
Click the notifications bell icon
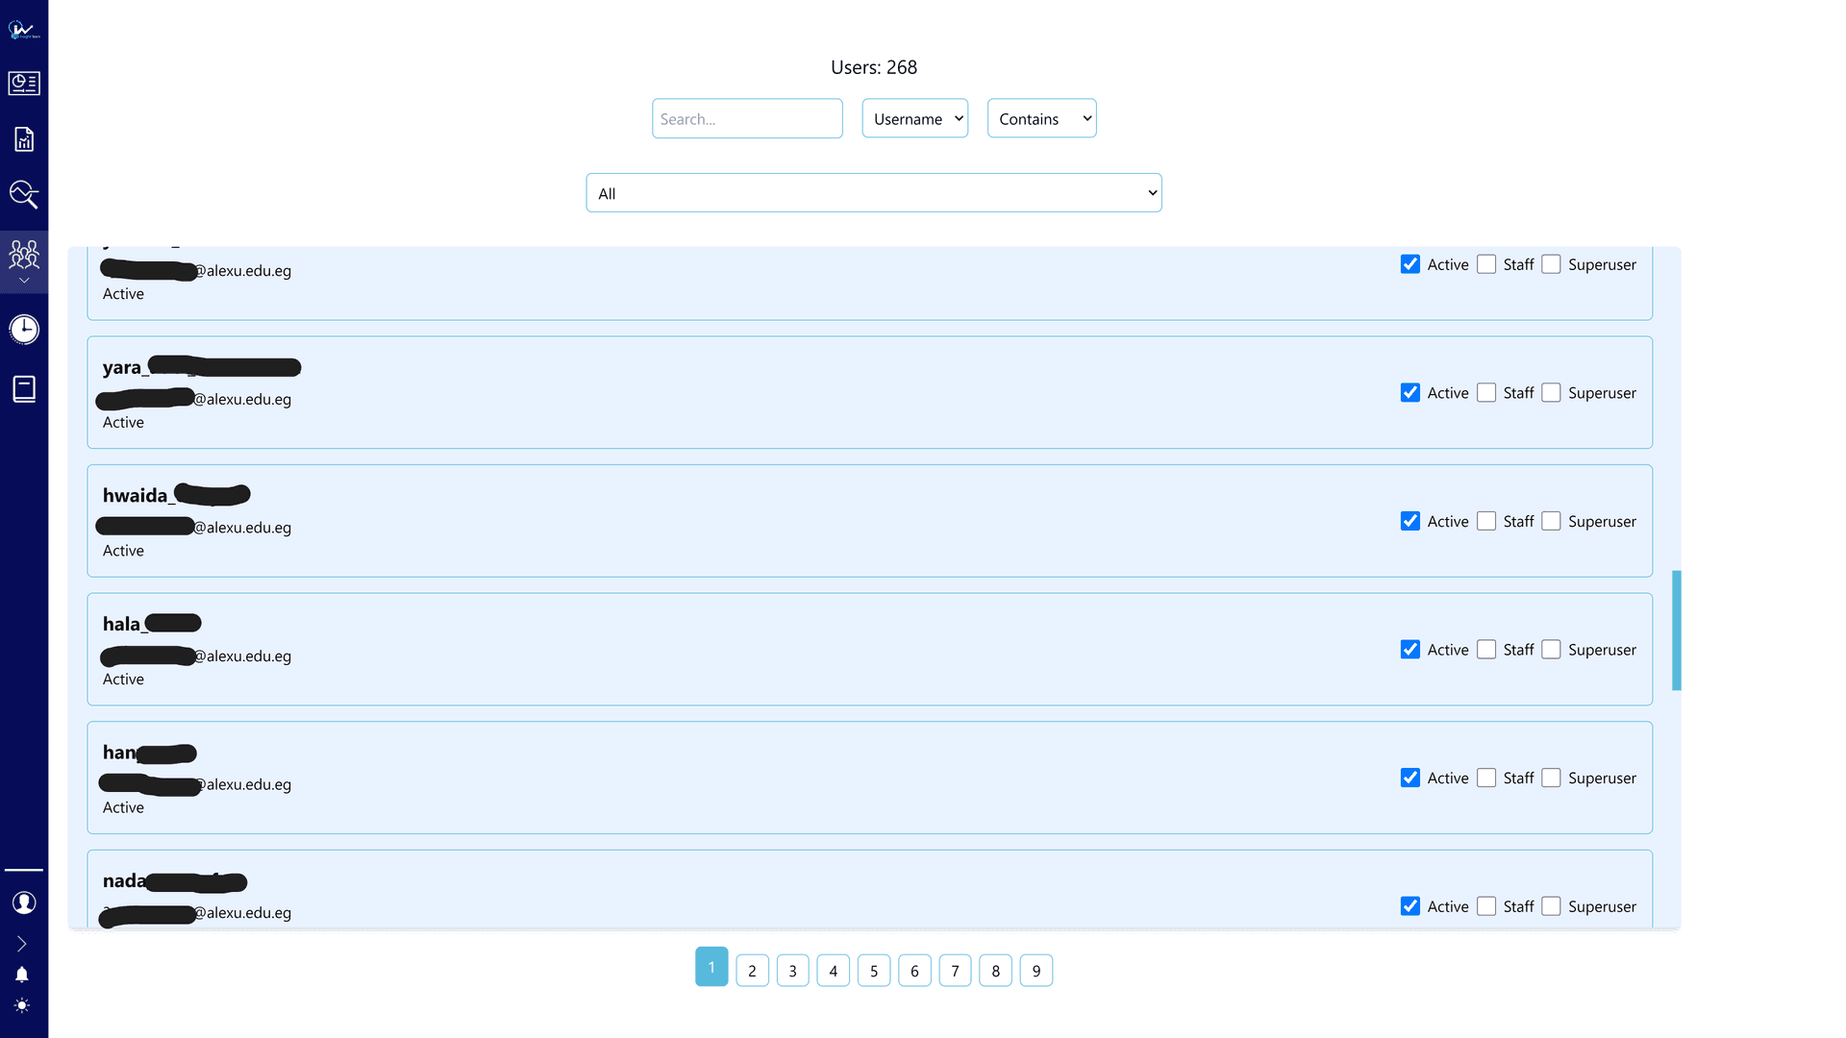coord(22,975)
